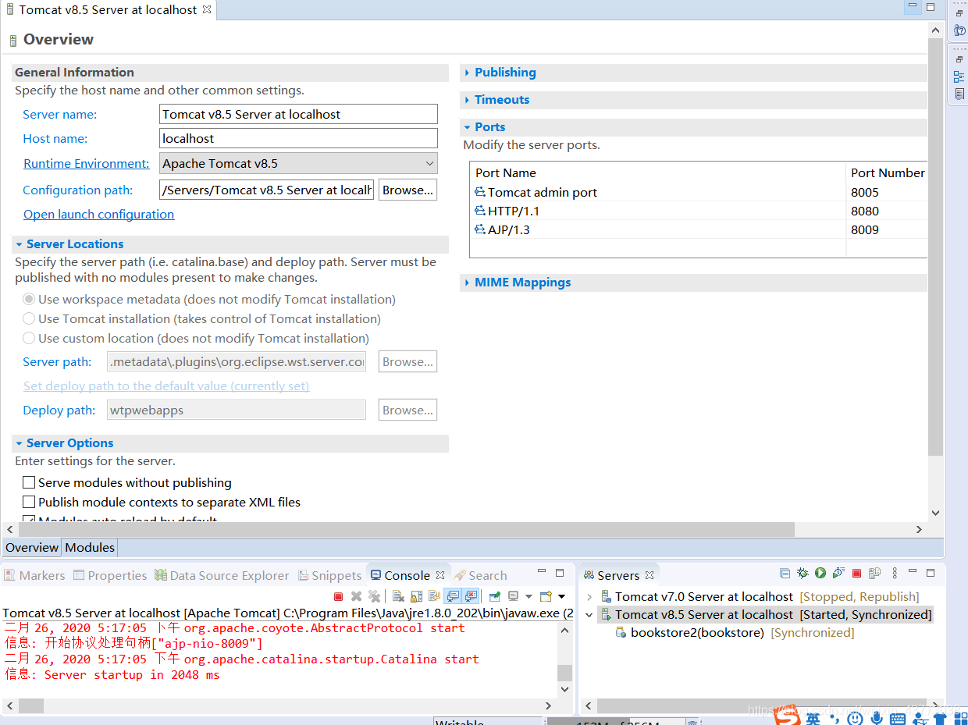
Task: Select Use workspace metadata option
Action: click(29, 299)
